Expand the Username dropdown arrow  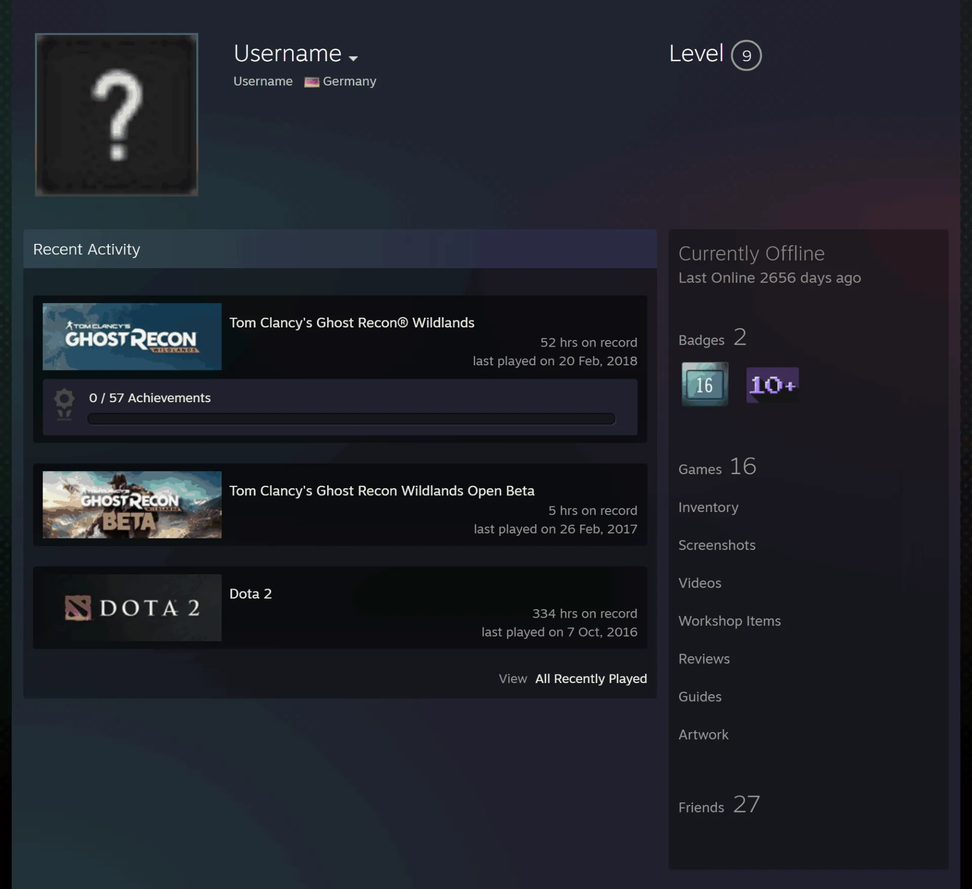point(353,58)
